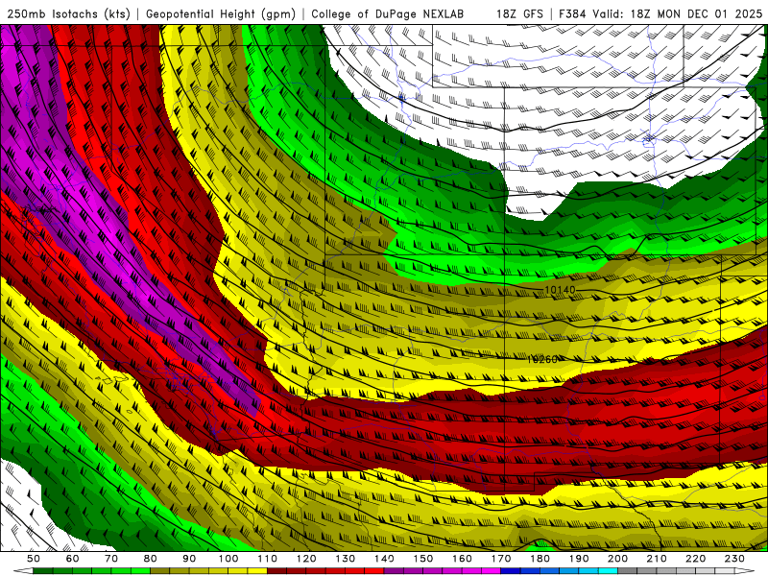Click the '130' label on the color scale
Screen dimensions: 768x576
[346, 559]
